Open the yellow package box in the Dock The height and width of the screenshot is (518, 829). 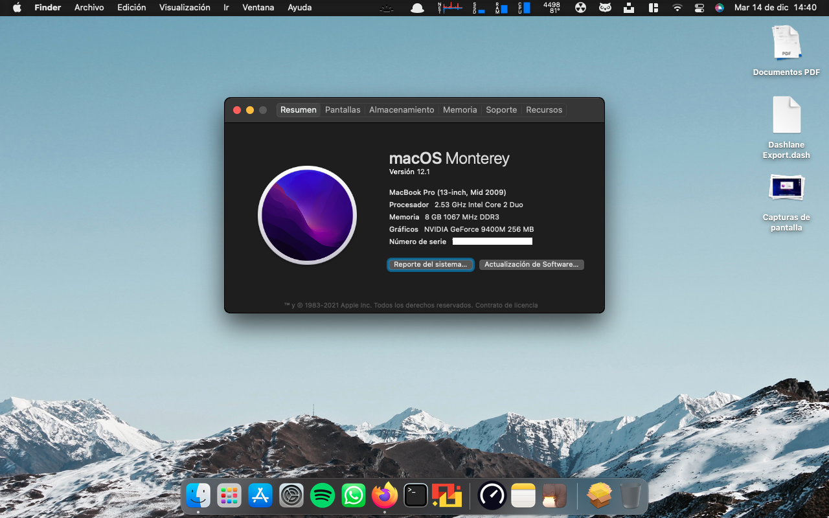pos(600,496)
